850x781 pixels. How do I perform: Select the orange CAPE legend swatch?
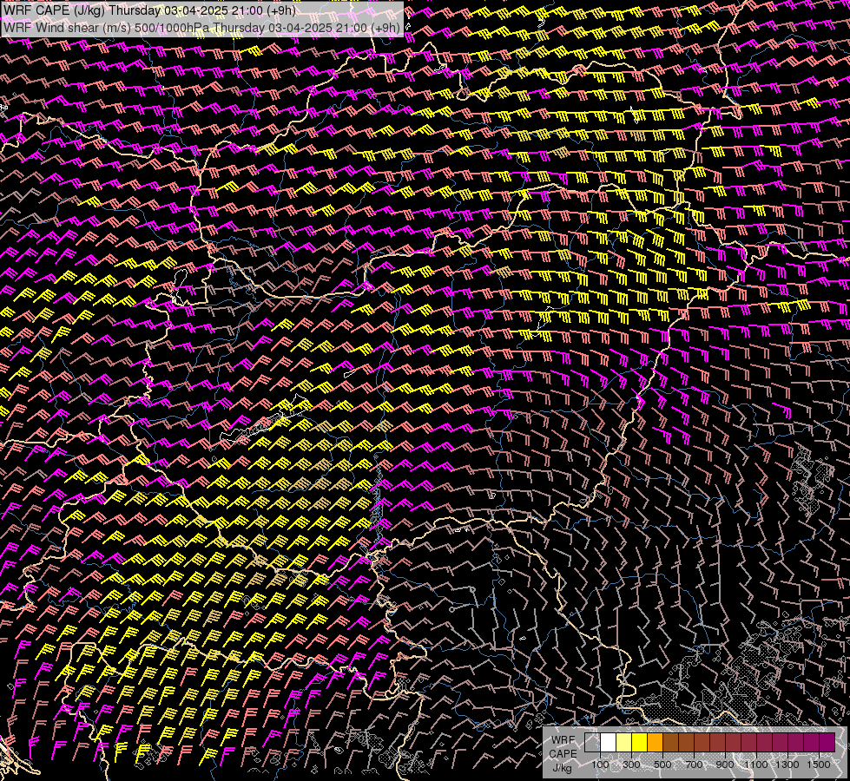point(656,742)
